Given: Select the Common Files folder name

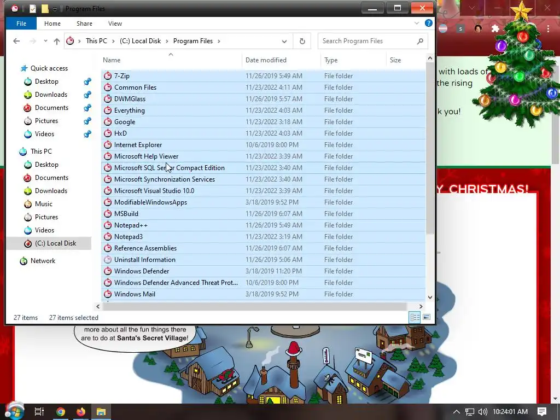Looking at the screenshot, I should (136, 87).
